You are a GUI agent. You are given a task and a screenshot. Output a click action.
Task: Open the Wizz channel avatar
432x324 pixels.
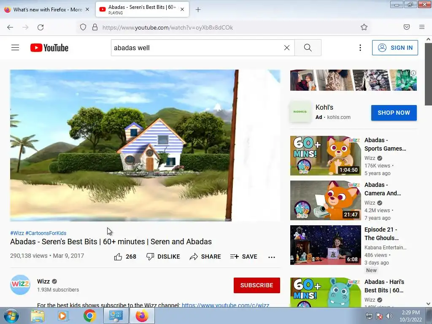20,285
